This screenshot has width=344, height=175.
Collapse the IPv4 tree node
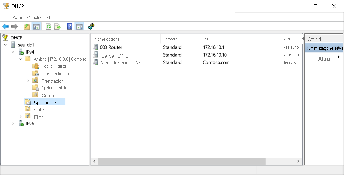tap(13, 52)
